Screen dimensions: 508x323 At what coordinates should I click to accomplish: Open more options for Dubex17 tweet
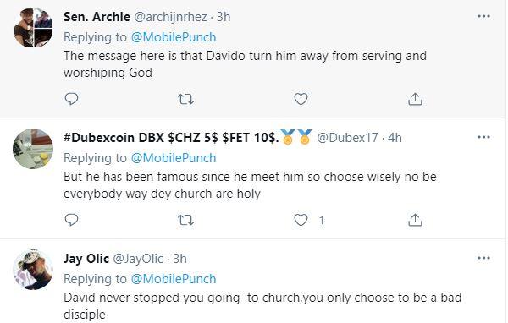(483, 137)
